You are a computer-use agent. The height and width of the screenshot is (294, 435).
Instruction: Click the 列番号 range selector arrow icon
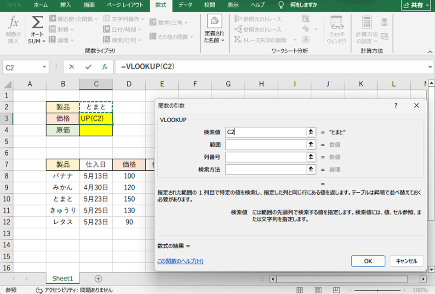[311, 157]
